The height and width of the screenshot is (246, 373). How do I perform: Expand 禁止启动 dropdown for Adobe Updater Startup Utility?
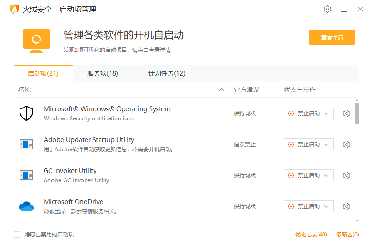(x=308, y=144)
